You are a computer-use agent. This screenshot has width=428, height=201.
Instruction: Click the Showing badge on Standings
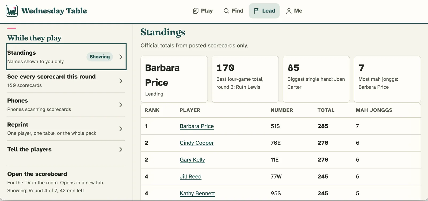click(x=100, y=57)
